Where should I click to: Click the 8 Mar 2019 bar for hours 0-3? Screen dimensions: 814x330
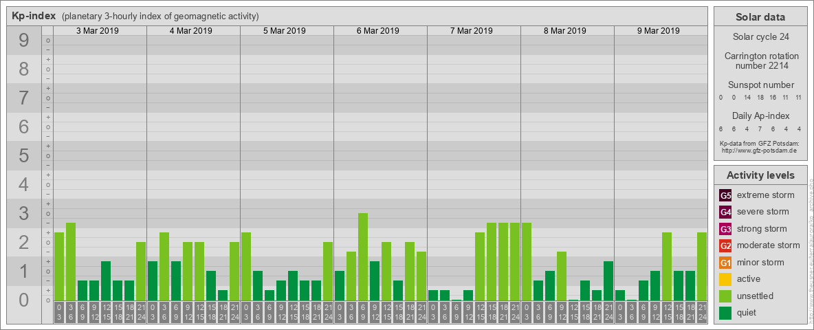tap(527, 261)
